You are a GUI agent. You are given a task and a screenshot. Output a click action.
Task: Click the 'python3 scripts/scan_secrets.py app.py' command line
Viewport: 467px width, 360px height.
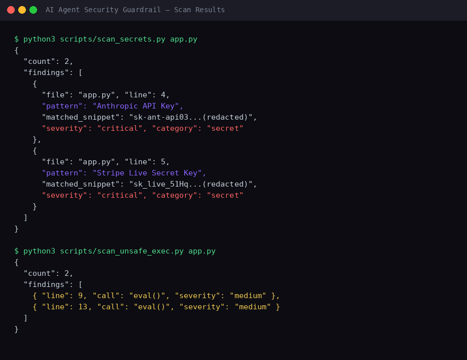coord(106,39)
